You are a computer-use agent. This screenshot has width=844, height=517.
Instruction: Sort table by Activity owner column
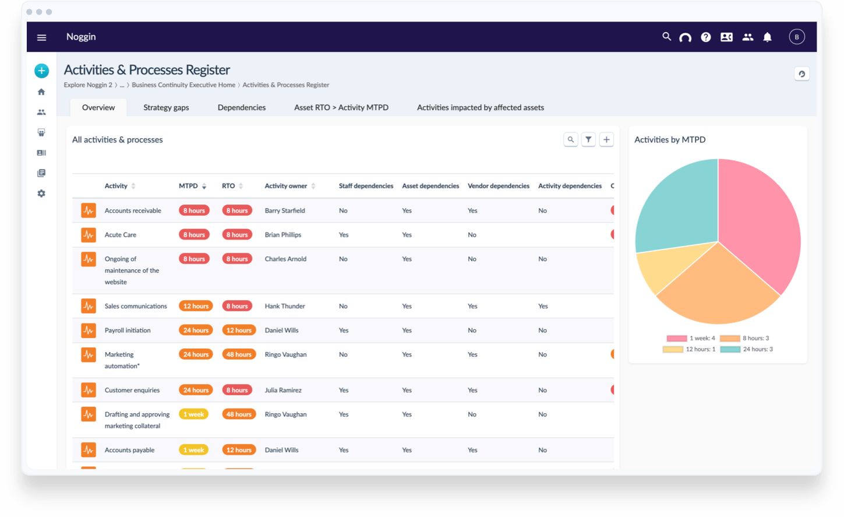(x=313, y=187)
